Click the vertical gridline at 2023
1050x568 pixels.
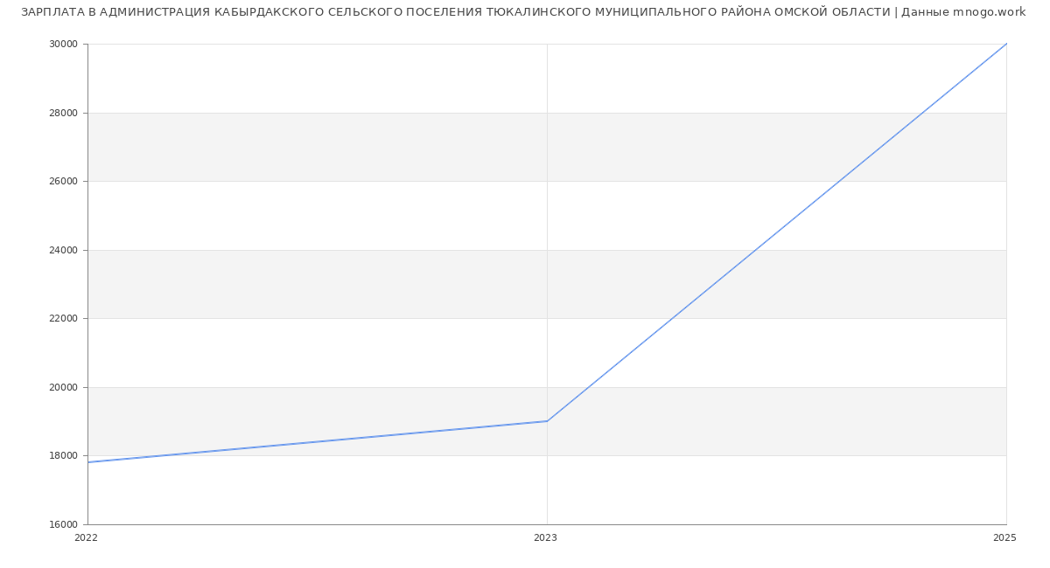coord(547,218)
